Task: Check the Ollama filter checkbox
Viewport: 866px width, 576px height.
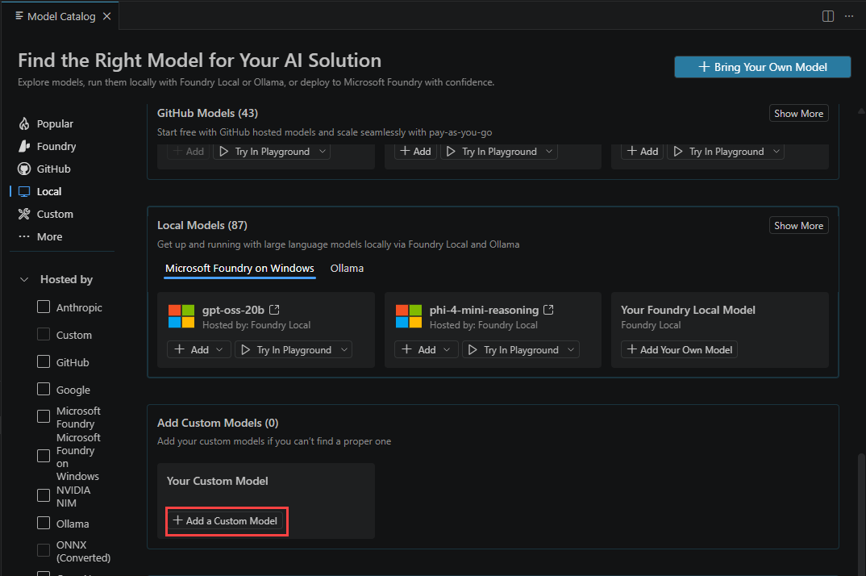Action: point(44,523)
